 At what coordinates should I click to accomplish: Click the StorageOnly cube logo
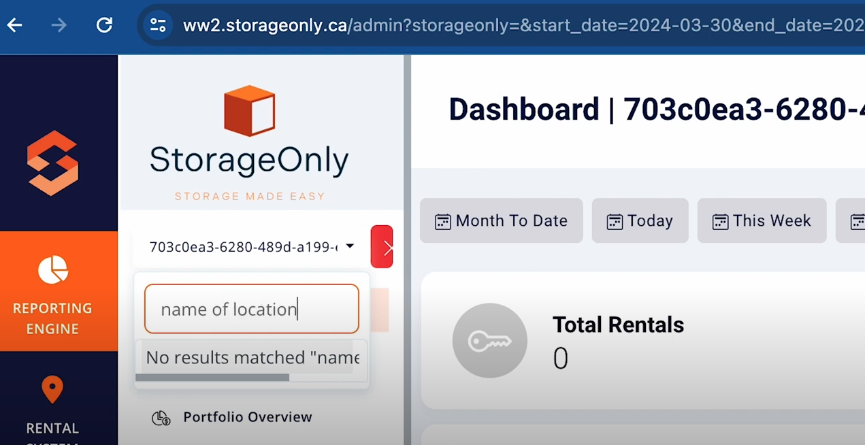250,111
